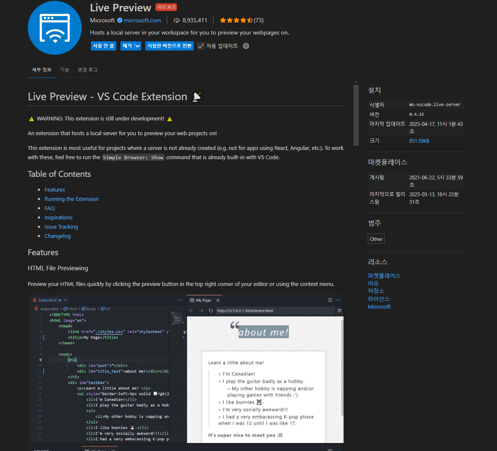This screenshot has height=451, width=497.
Task: Open the FAQ link
Action: pos(50,208)
